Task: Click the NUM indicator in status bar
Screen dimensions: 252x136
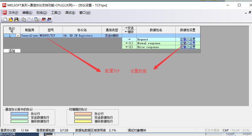Action: click(236, 130)
